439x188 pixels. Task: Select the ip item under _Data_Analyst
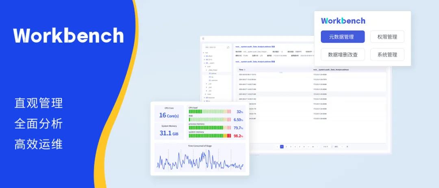tap(211, 77)
